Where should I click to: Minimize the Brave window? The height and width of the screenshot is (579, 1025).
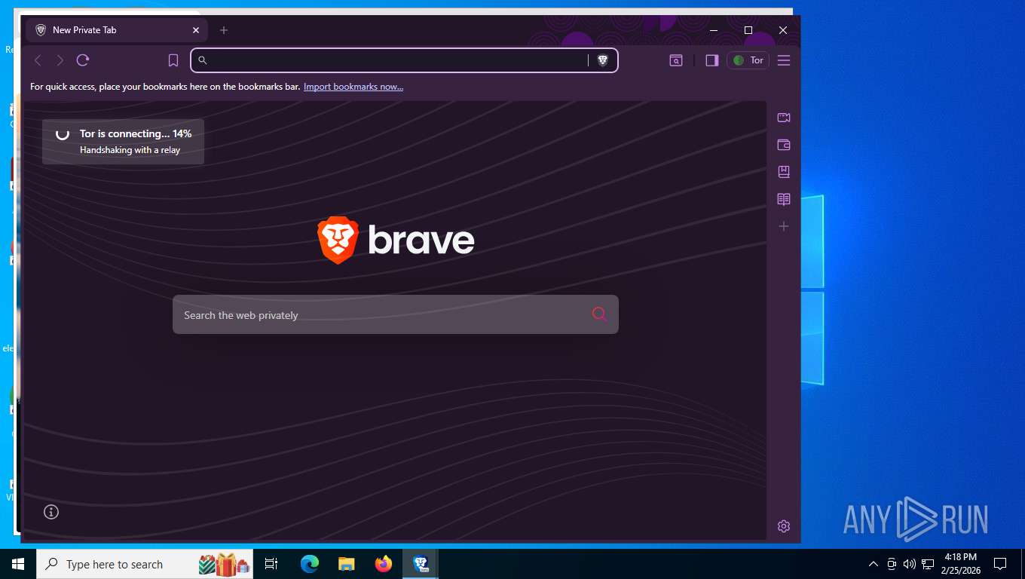(x=714, y=30)
